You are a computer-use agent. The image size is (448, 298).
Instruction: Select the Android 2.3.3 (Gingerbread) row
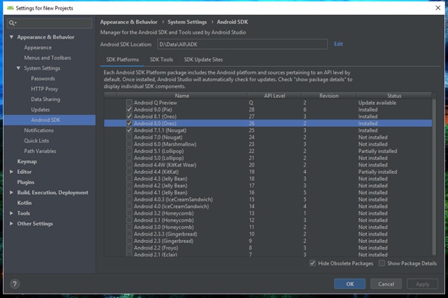click(x=268, y=234)
